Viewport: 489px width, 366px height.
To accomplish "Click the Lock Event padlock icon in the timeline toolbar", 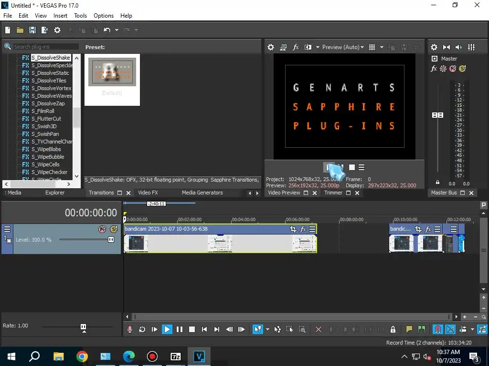I will (393, 329).
